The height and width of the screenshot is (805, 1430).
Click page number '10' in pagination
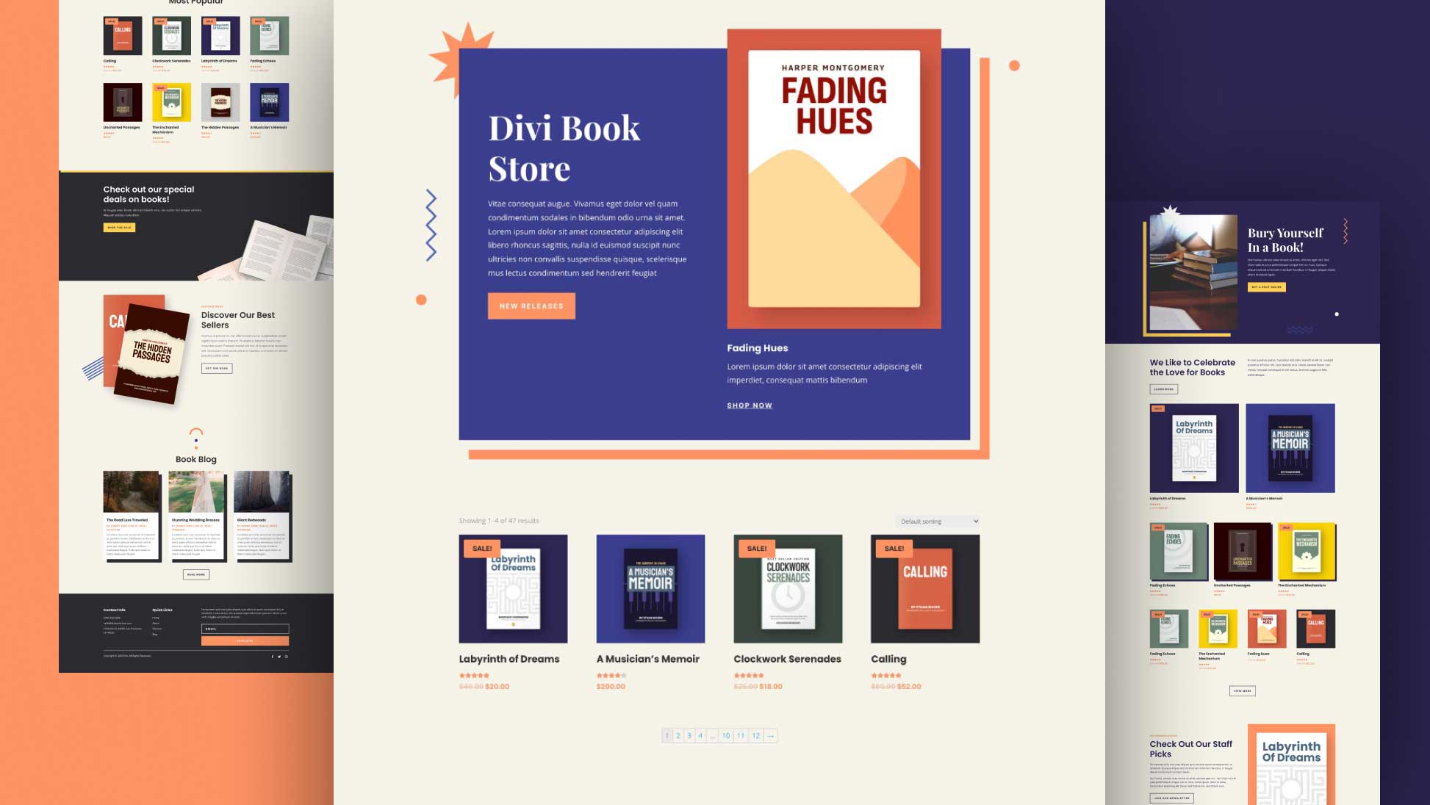pos(726,735)
